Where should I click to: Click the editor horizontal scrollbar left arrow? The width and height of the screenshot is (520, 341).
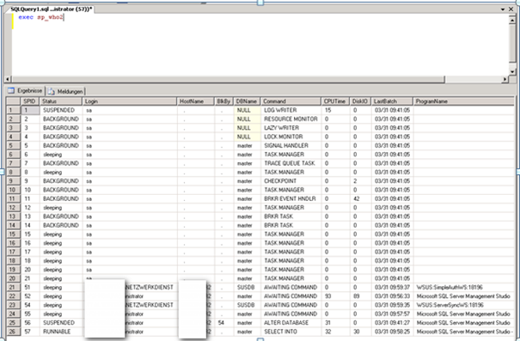(x=8, y=80)
